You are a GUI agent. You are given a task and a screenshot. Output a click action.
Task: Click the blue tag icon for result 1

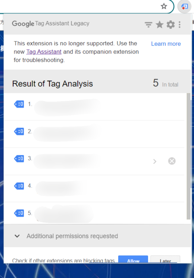[19, 104]
